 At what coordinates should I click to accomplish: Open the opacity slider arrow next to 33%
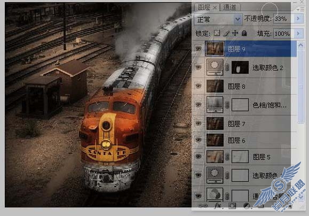click(298, 19)
